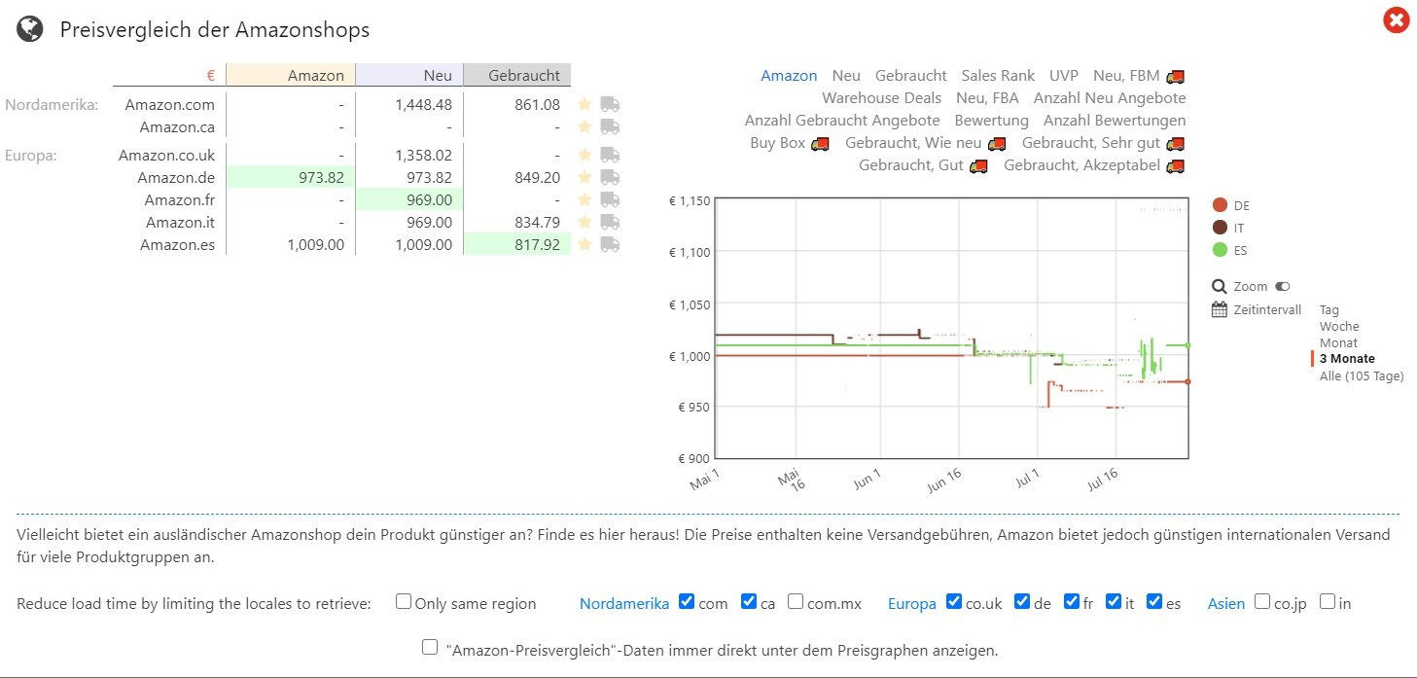Click the truck icon in Amazon.fr row

point(610,199)
